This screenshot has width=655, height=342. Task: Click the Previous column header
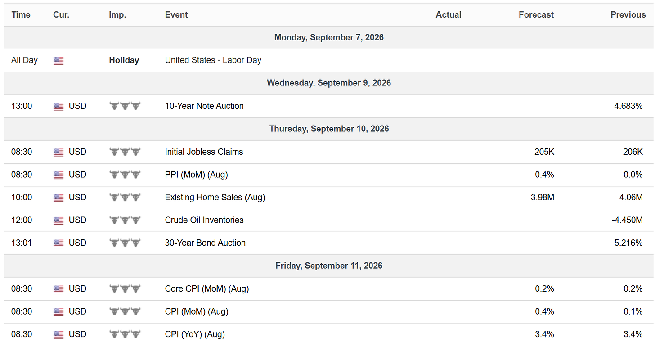point(628,15)
